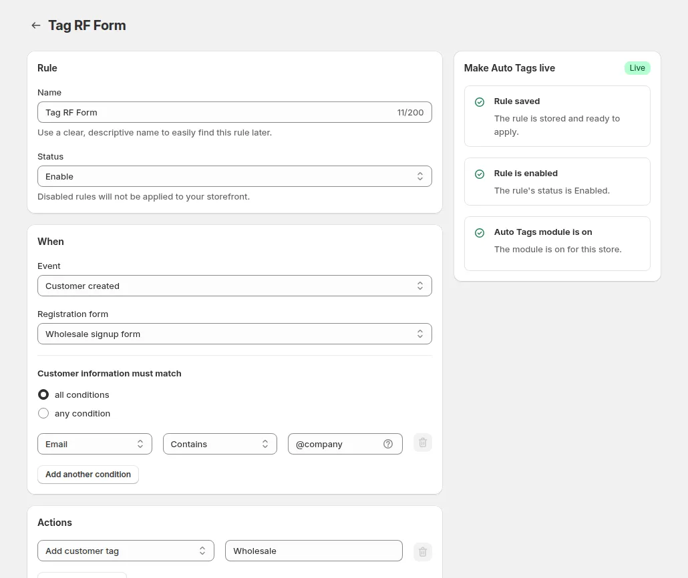Open the Event dropdown showing Customer created
Image resolution: width=688 pixels, height=578 pixels.
234,286
